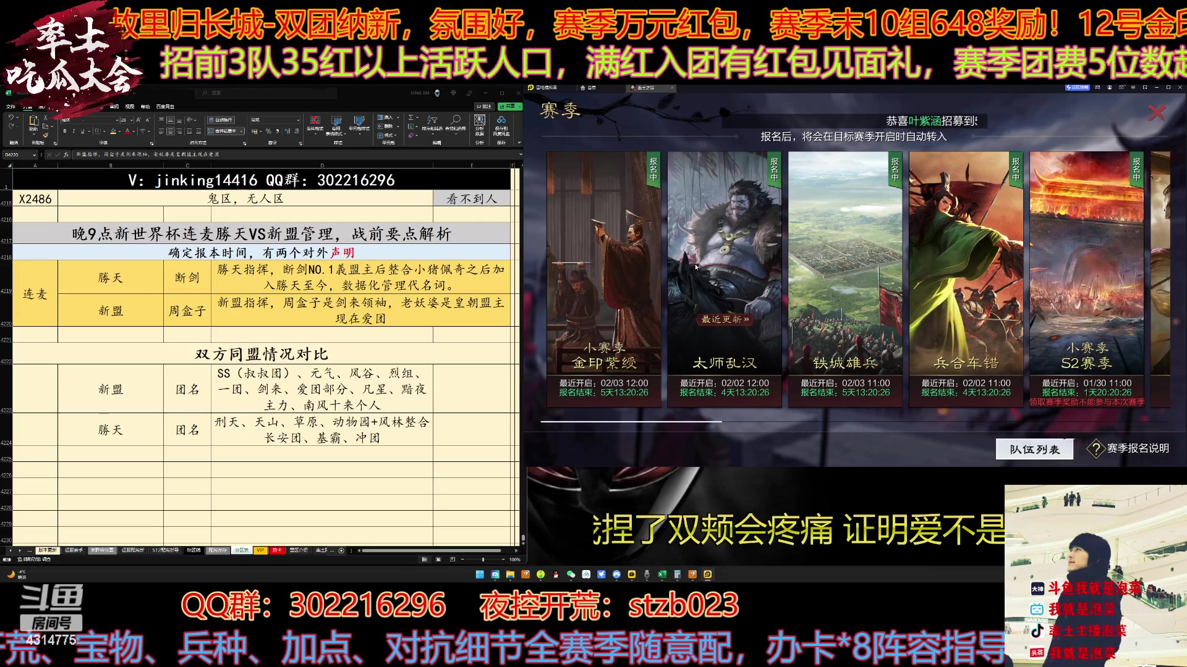Expand the Excel formula bar chevron

point(519,154)
